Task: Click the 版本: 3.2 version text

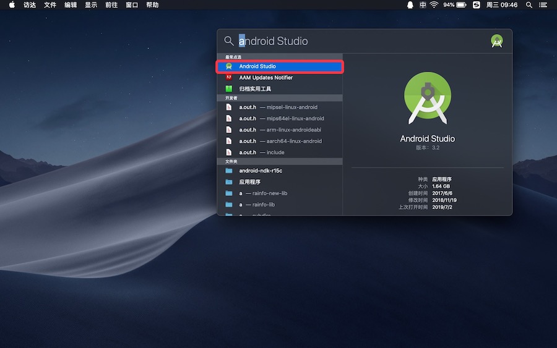Action: tap(427, 148)
